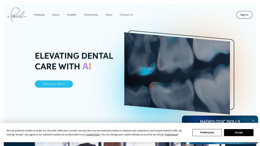Click the Pearl logo

click(x=17, y=15)
